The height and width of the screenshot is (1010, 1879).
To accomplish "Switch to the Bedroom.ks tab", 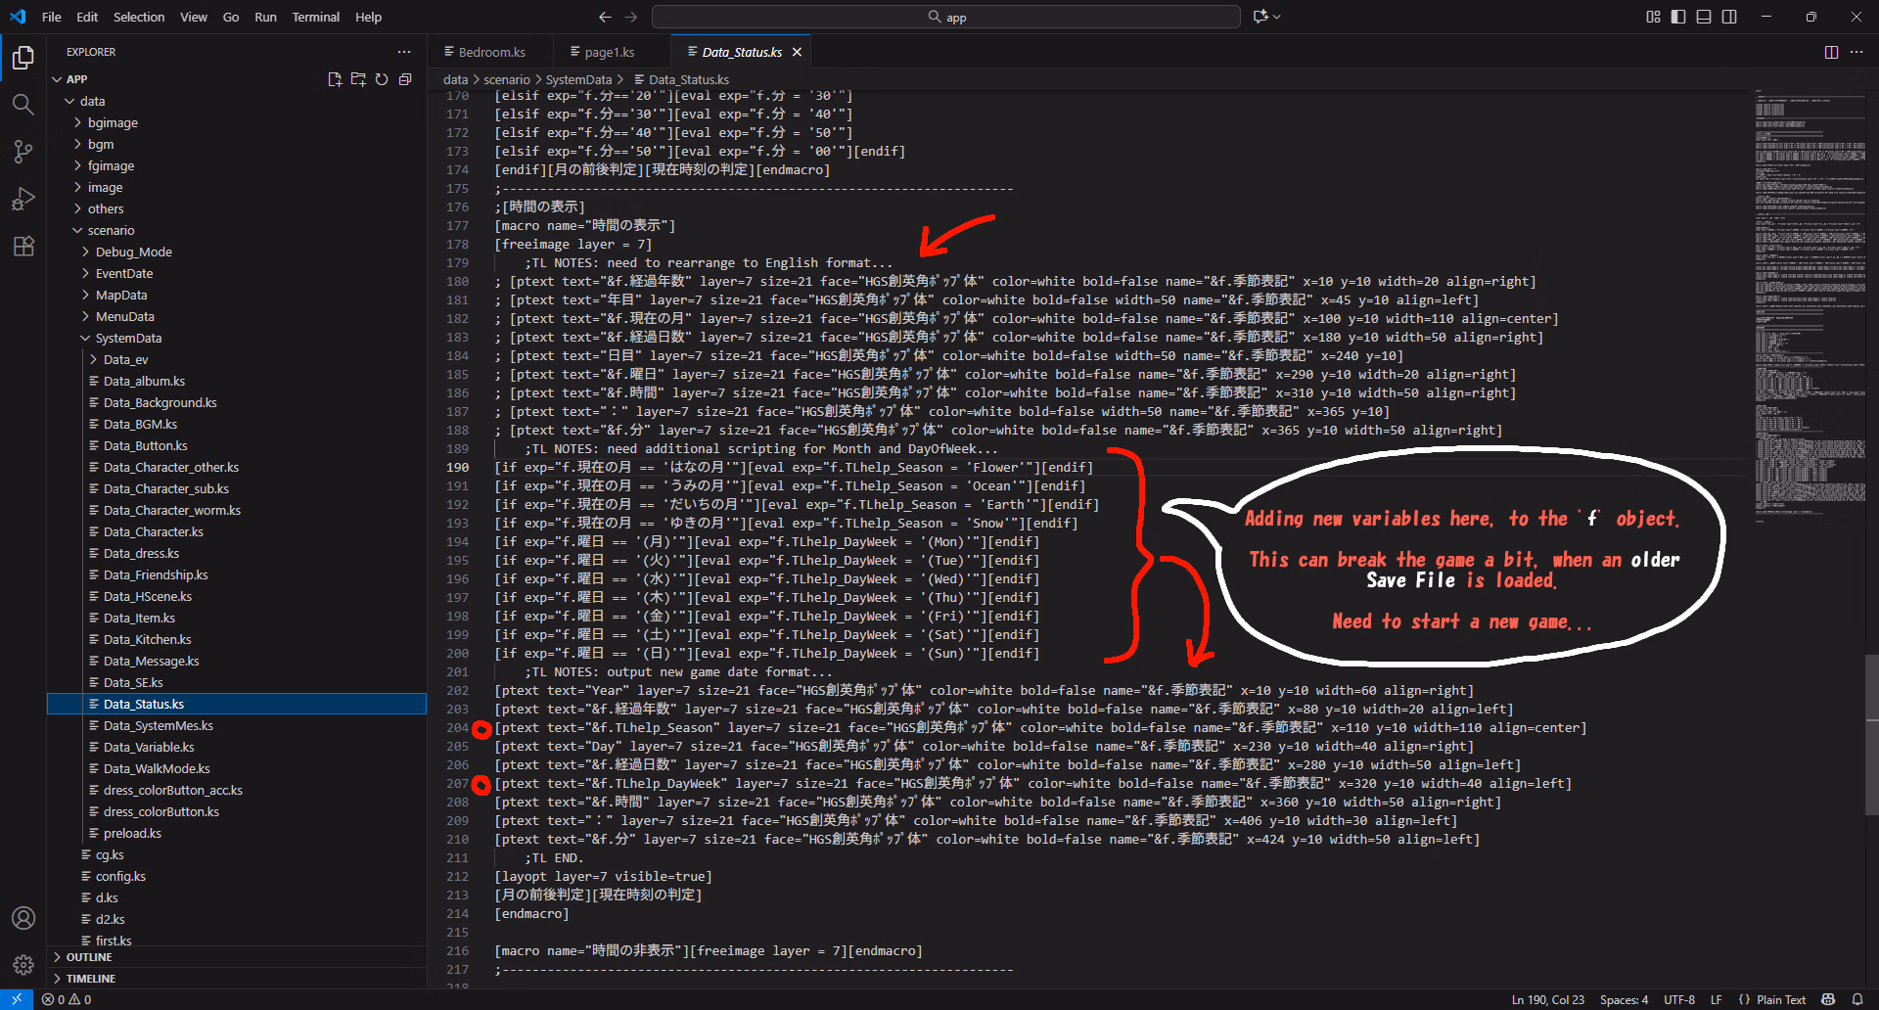I will coord(491,52).
